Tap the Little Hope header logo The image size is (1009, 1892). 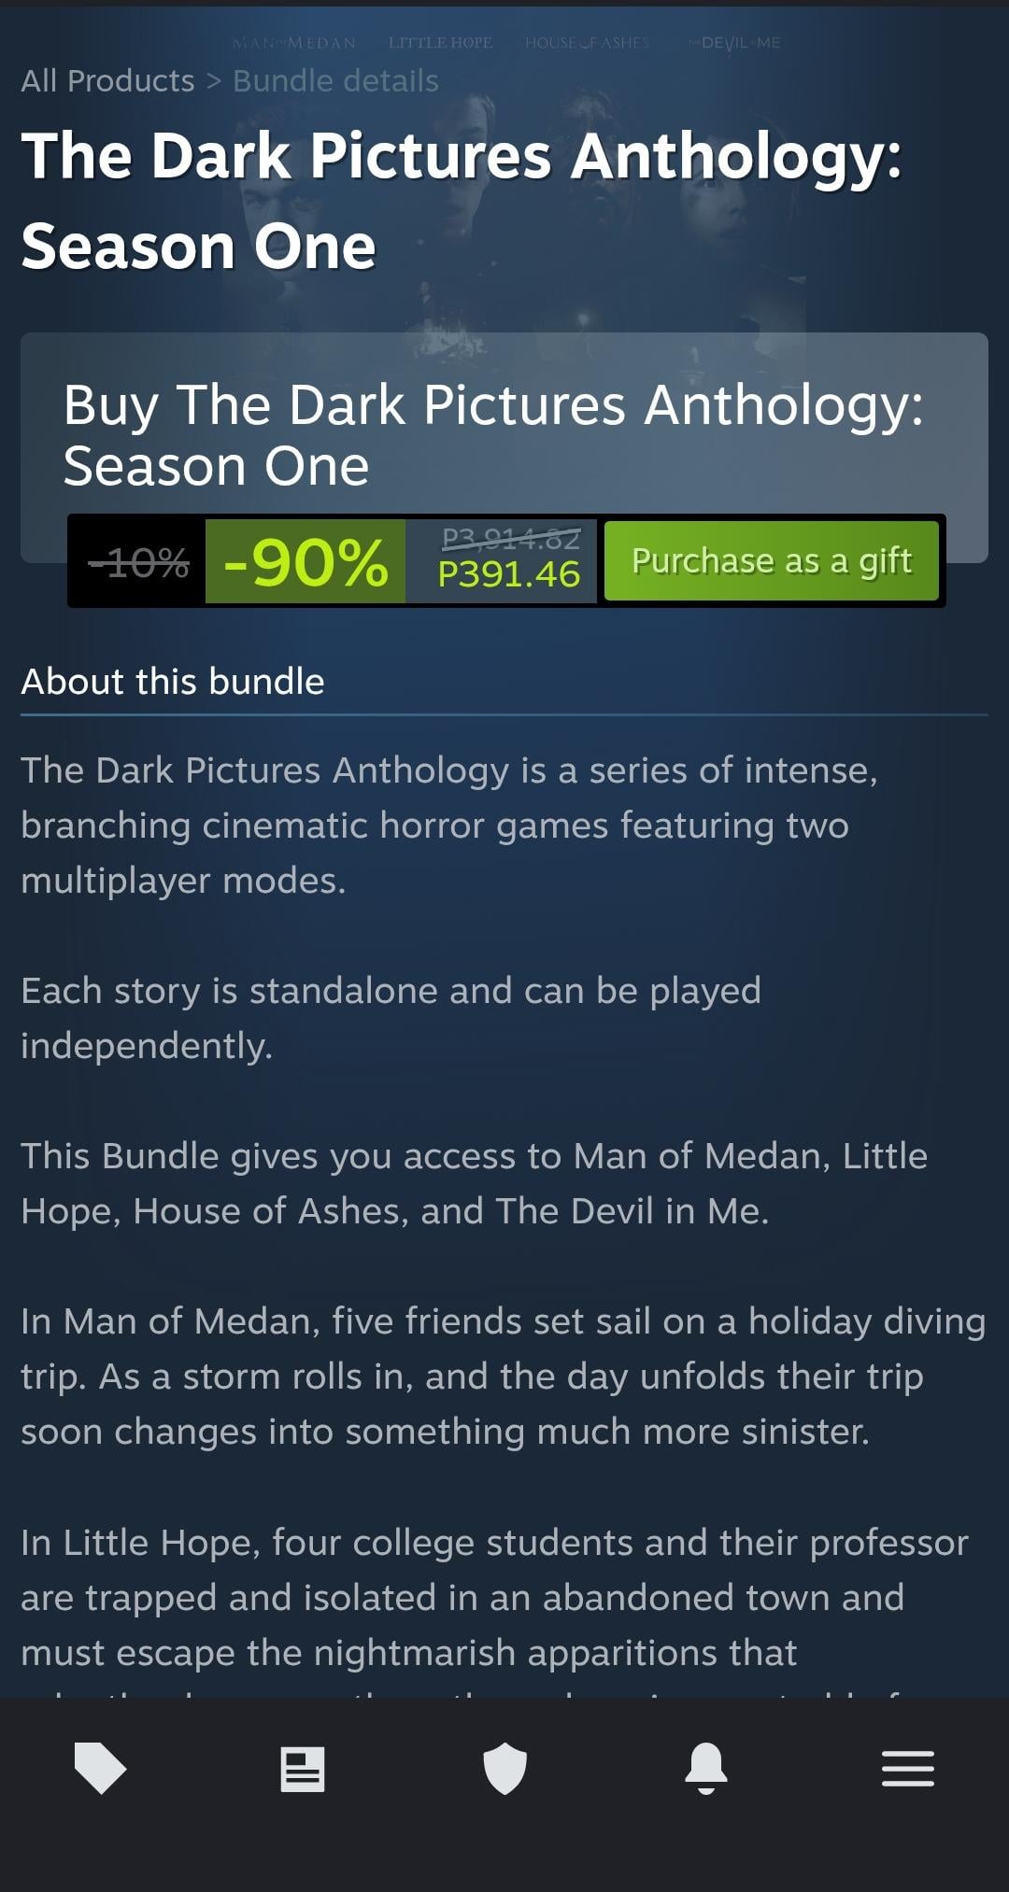[440, 43]
